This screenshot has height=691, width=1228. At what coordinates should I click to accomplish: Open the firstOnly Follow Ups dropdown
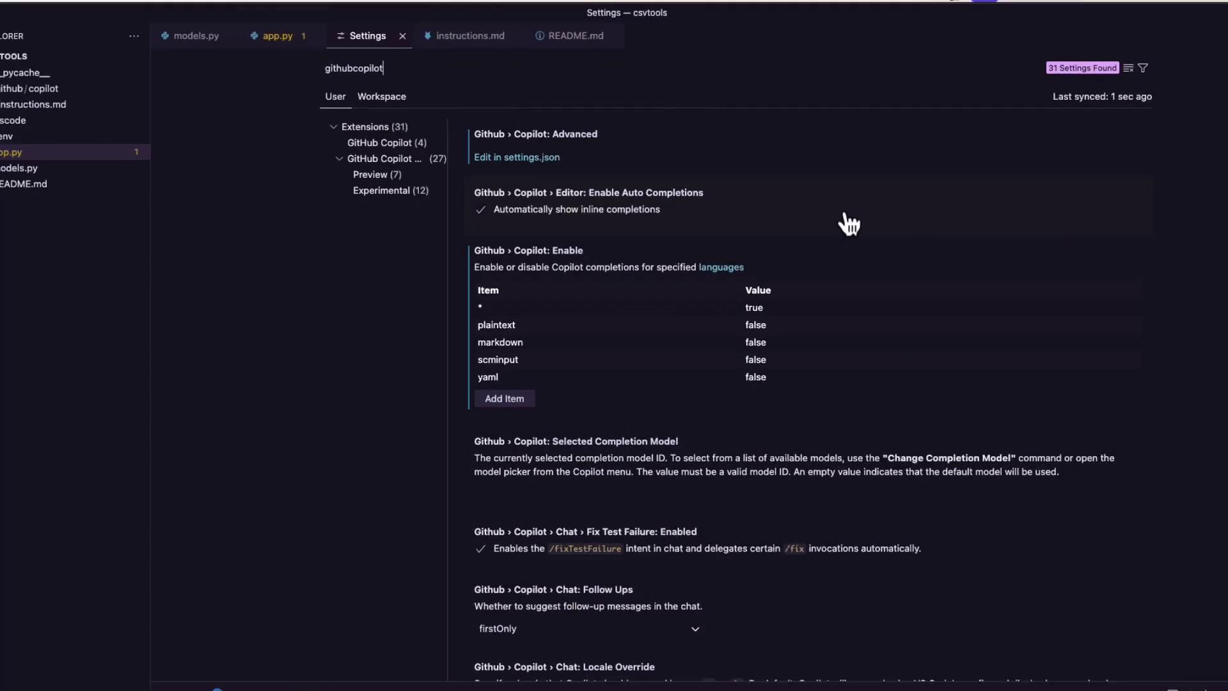click(588, 629)
